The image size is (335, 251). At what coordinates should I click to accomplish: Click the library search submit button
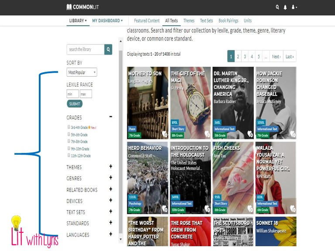point(108,50)
